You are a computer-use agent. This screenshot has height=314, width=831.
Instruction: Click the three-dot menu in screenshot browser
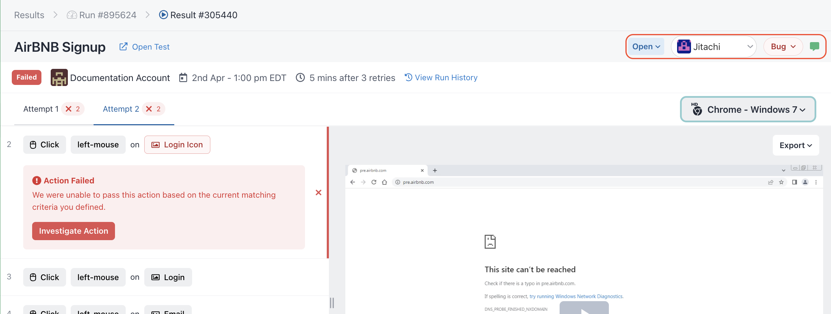pyautogui.click(x=816, y=182)
